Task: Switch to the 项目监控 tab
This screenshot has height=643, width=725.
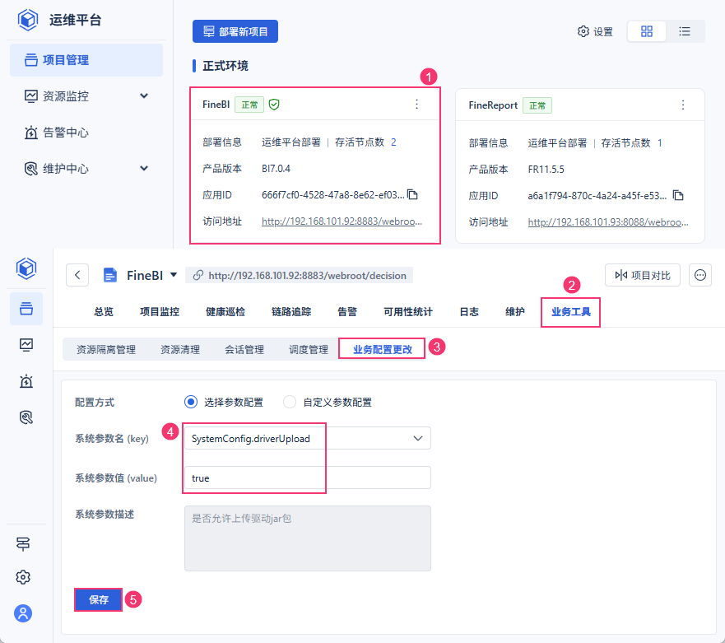Action: pyautogui.click(x=160, y=312)
